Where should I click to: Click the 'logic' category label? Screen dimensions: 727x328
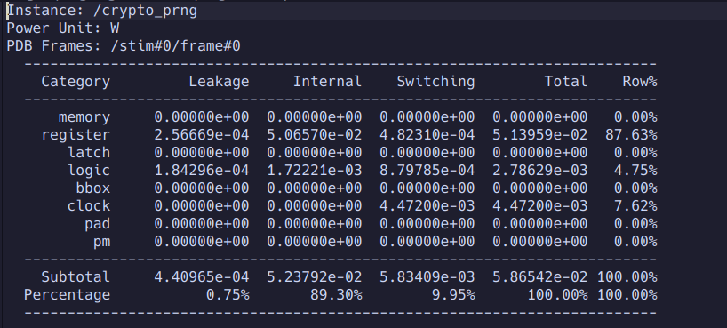pyautogui.click(x=89, y=171)
